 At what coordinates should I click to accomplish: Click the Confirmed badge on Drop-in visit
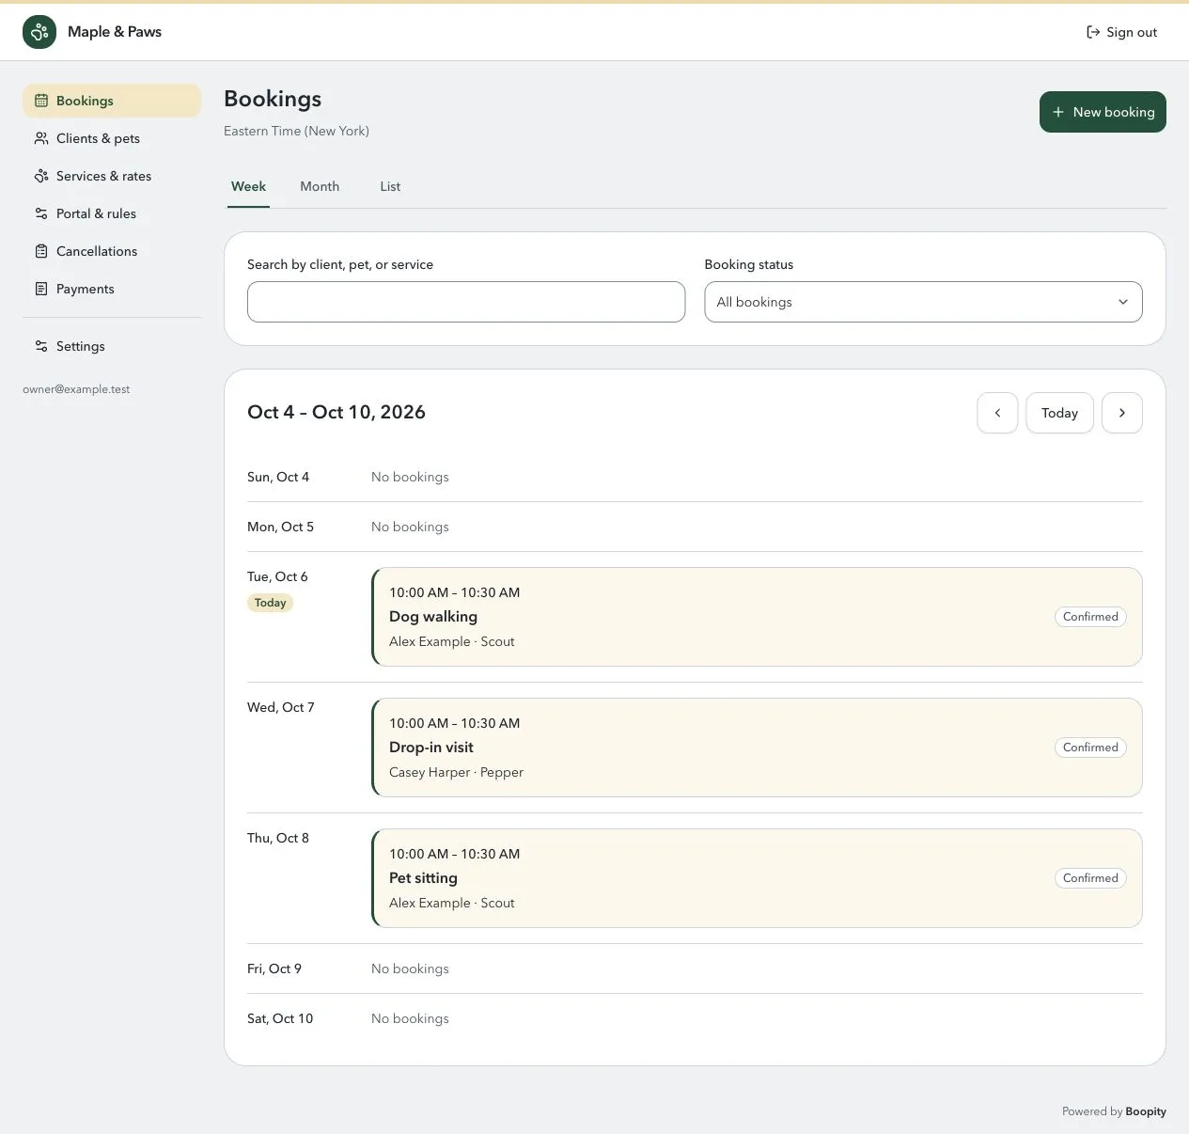1090,748
